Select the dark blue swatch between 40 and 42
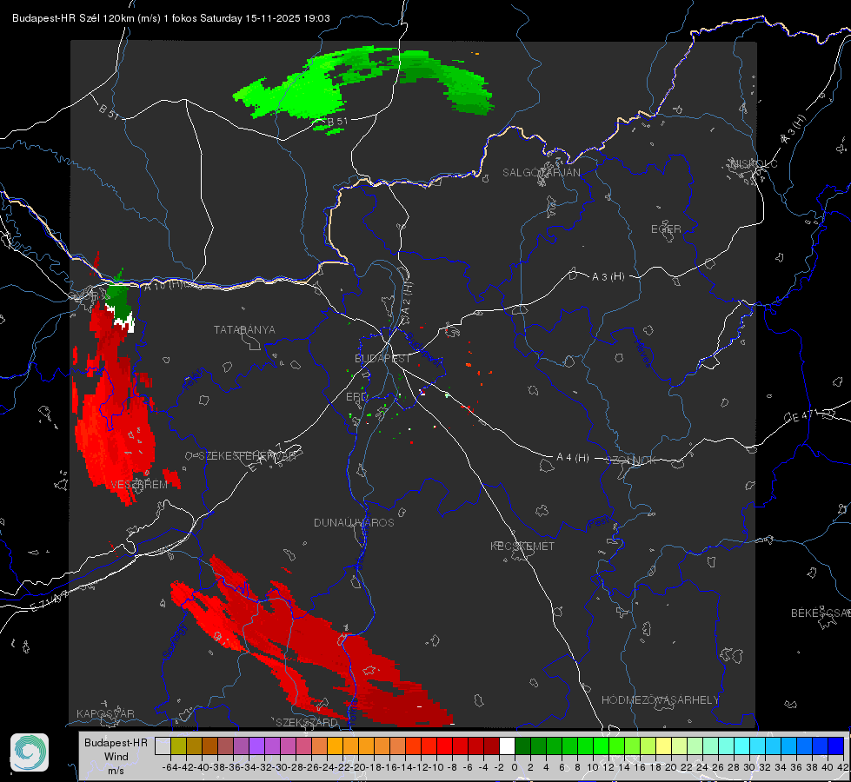 (836, 746)
